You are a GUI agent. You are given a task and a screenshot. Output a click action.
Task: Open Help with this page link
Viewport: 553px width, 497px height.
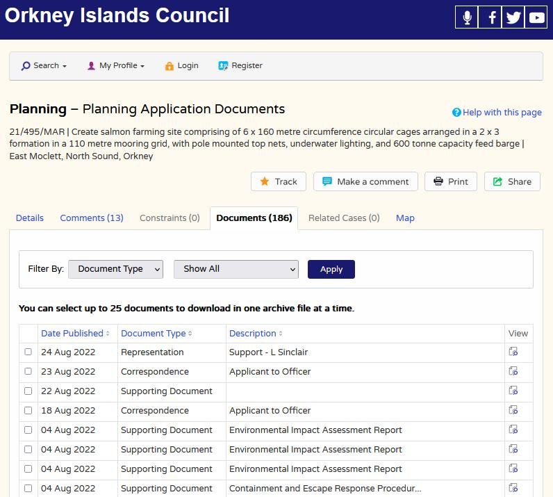tap(497, 113)
